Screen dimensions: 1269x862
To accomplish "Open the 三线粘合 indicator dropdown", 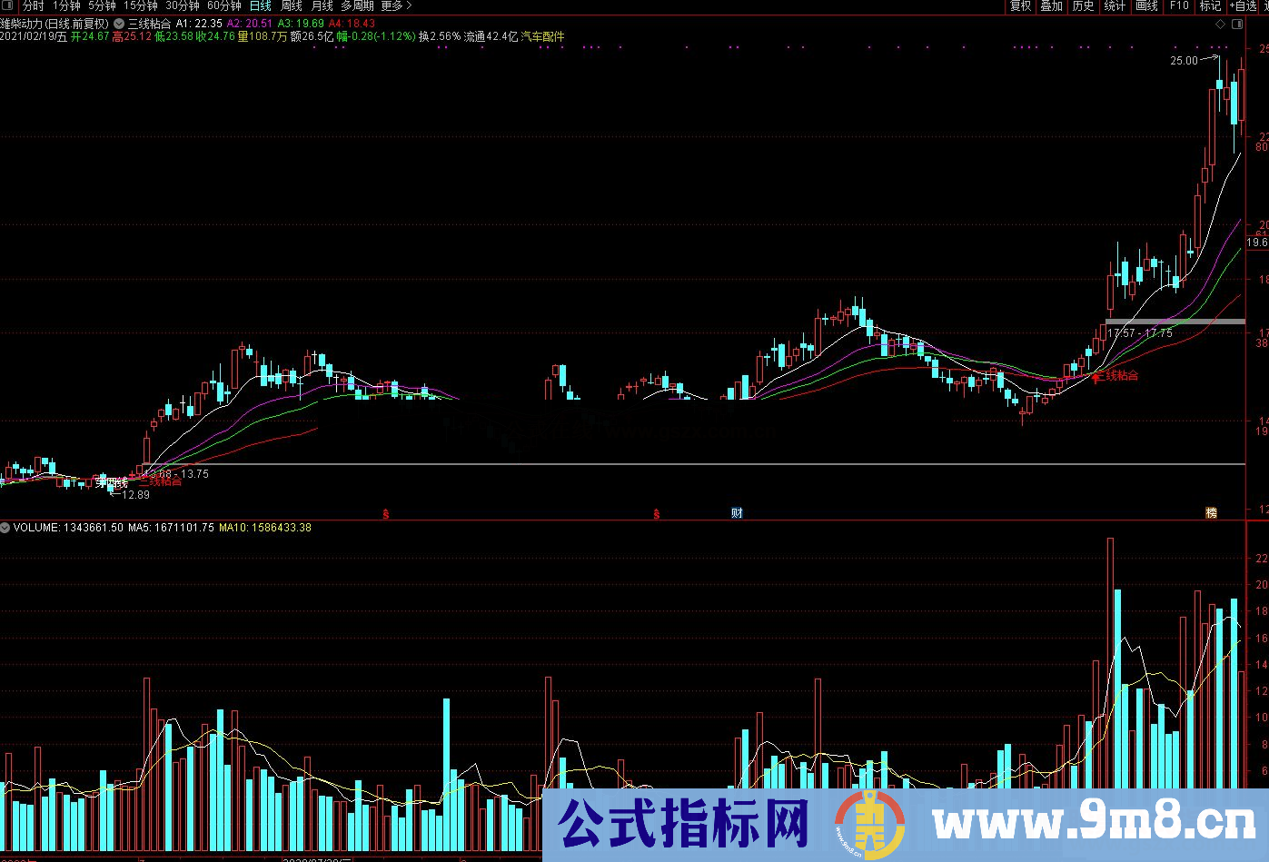I will click(117, 23).
